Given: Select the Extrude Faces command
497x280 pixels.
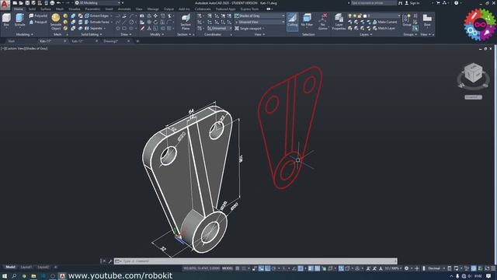Looking at the screenshot, I should click(x=97, y=22).
